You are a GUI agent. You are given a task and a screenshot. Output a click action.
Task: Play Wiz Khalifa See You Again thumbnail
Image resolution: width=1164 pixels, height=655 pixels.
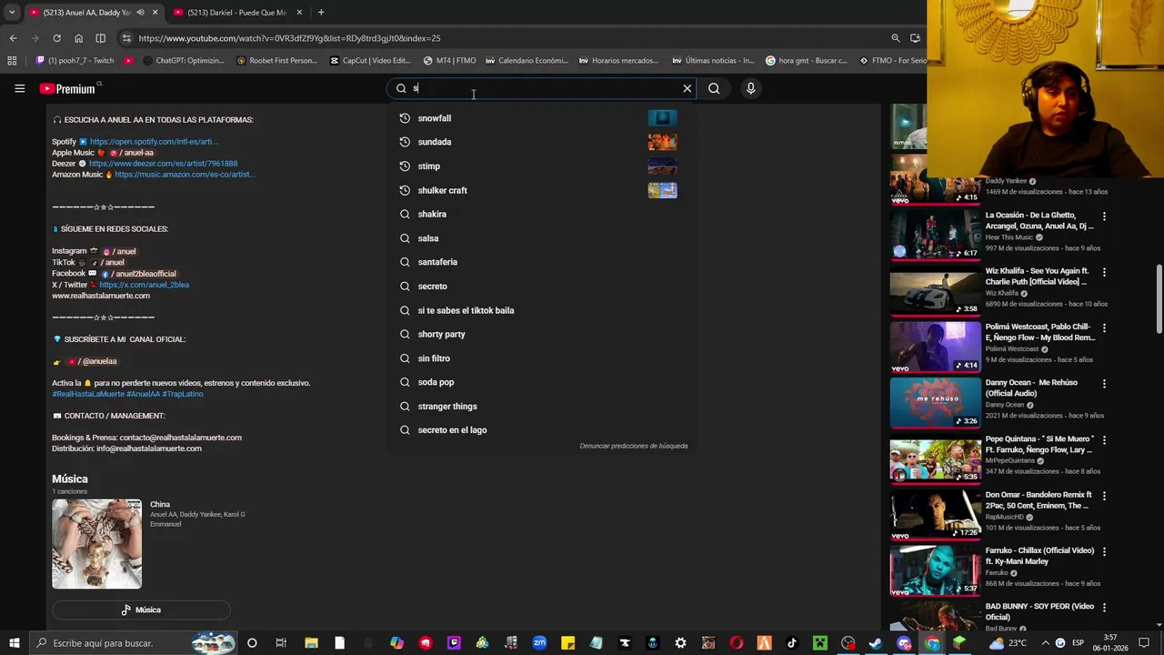935,290
